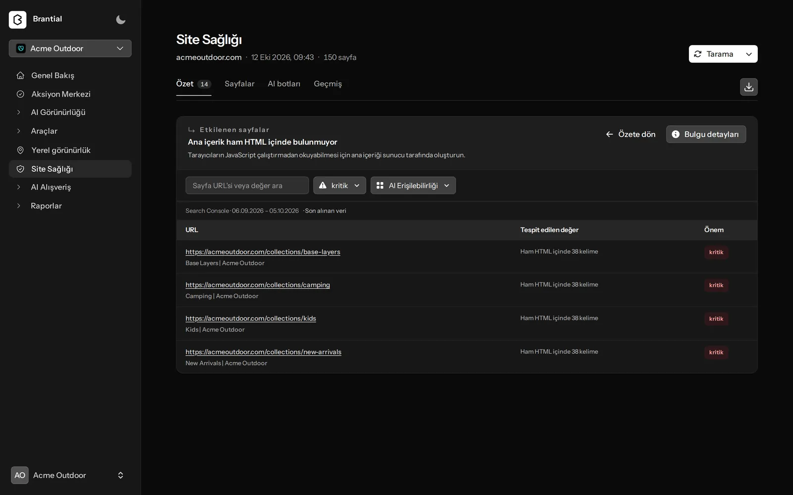Click the Aksiyon Merkezi check icon
The height and width of the screenshot is (495, 793).
point(20,94)
